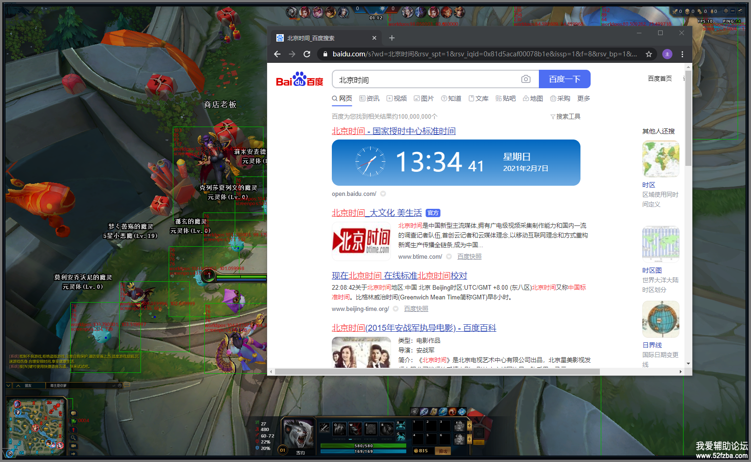Switch to the 采购 search tab

coord(560,98)
